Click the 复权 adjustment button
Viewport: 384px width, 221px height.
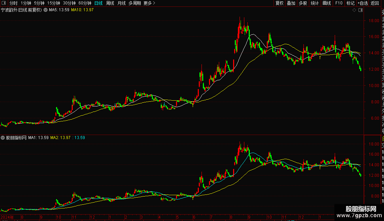coord(279,3)
